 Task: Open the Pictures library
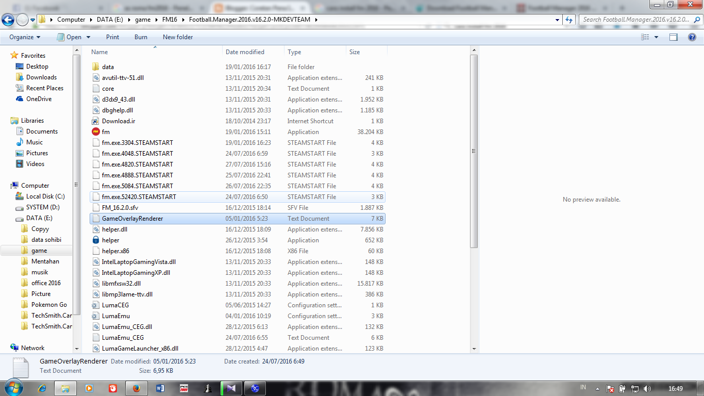[37, 153]
